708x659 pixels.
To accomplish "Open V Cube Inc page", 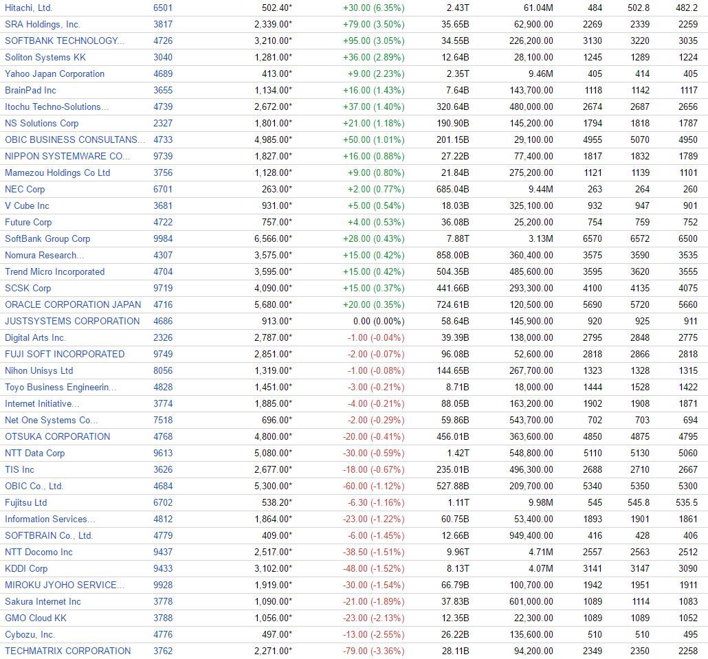I will pyautogui.click(x=27, y=206).
